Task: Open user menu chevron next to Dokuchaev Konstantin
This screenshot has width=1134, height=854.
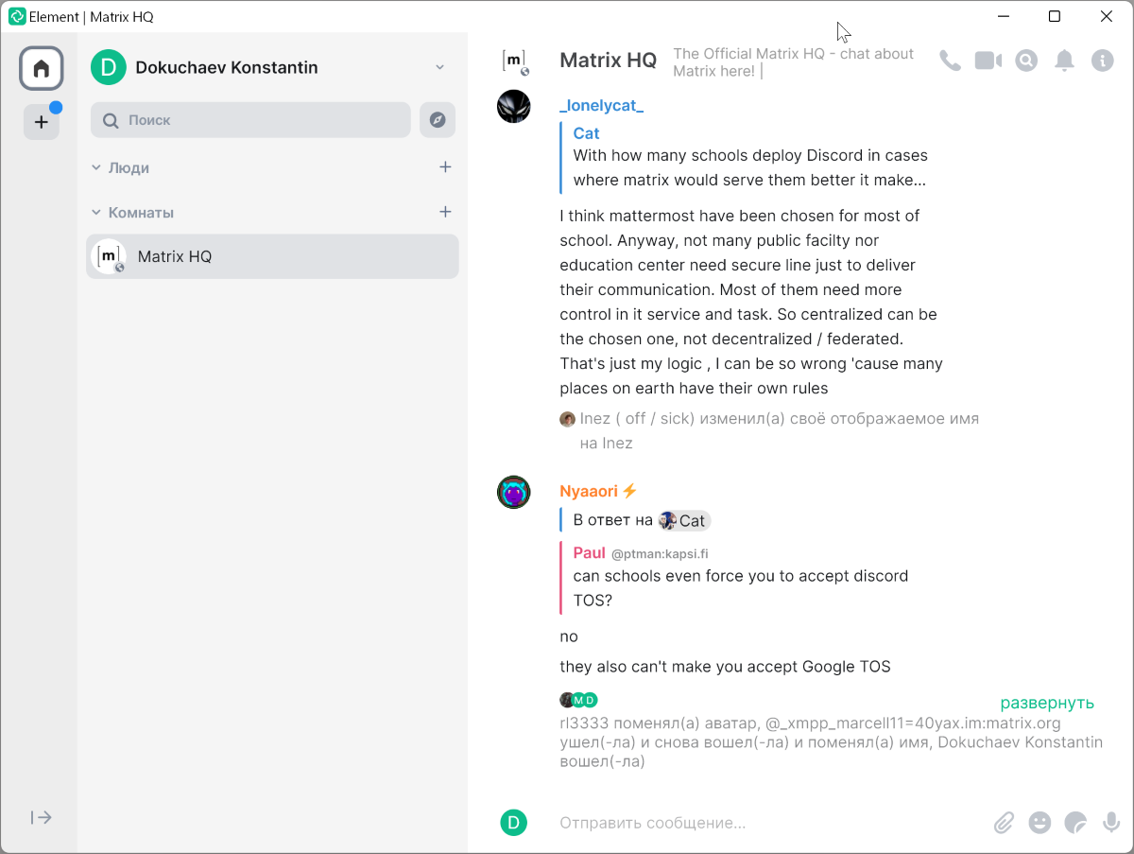Action: [439, 67]
